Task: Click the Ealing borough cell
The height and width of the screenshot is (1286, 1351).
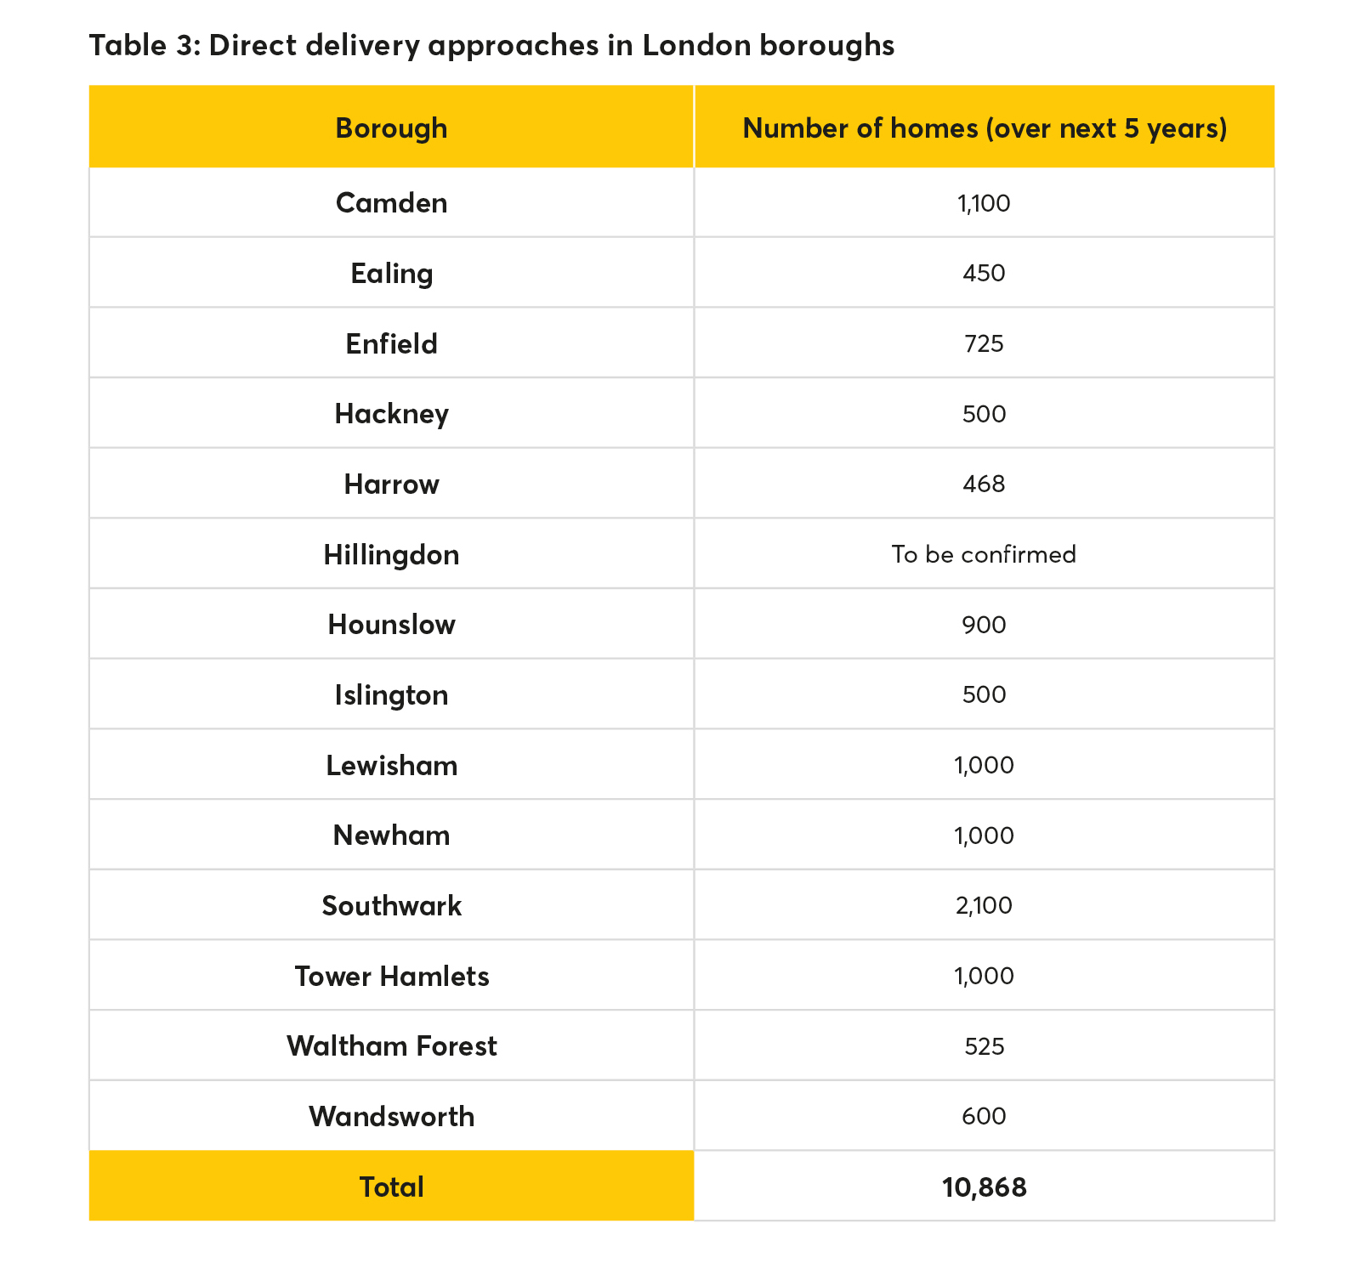Action: 391,274
